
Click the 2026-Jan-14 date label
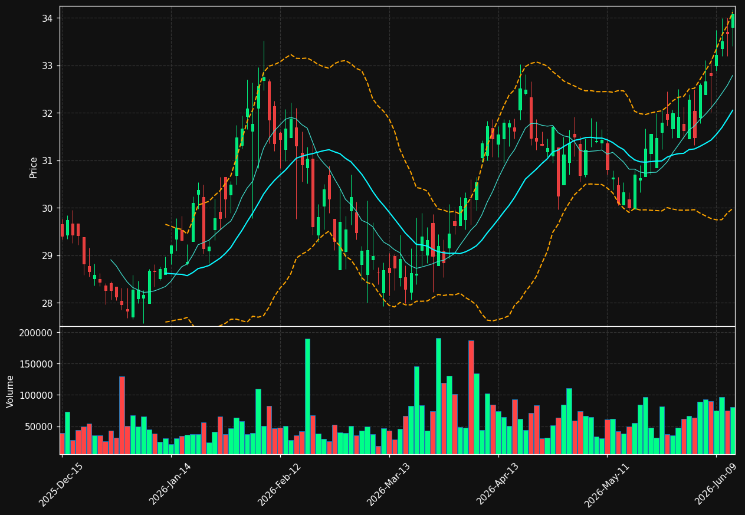coord(170,485)
